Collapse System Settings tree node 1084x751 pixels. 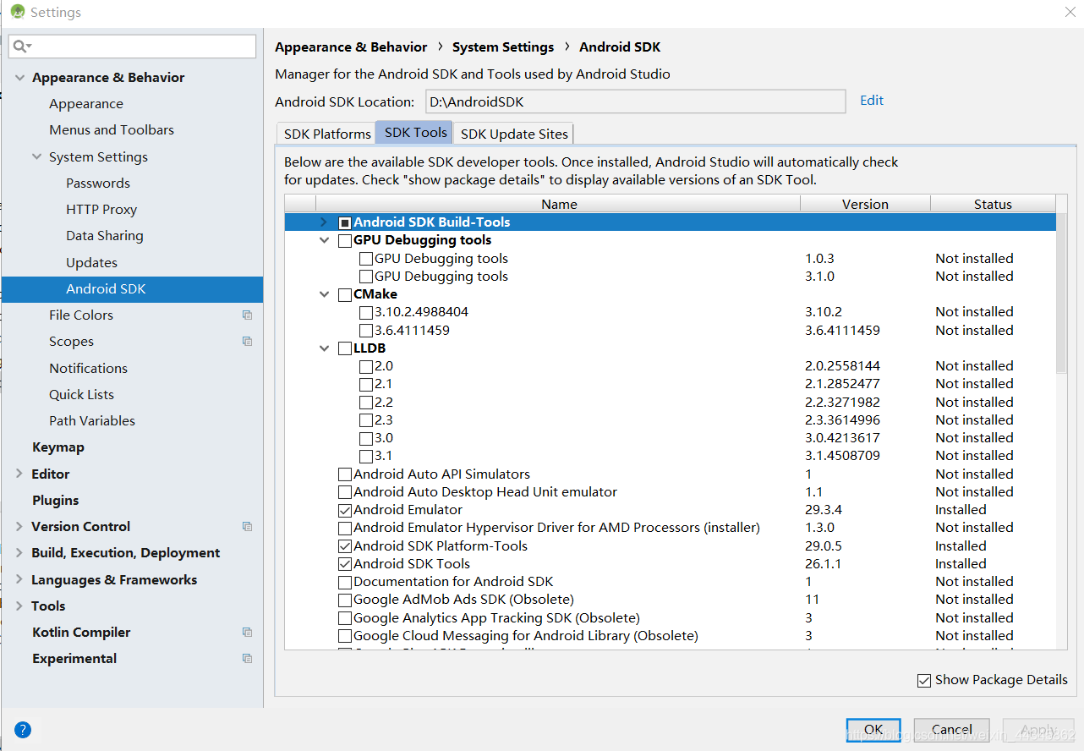(x=36, y=157)
